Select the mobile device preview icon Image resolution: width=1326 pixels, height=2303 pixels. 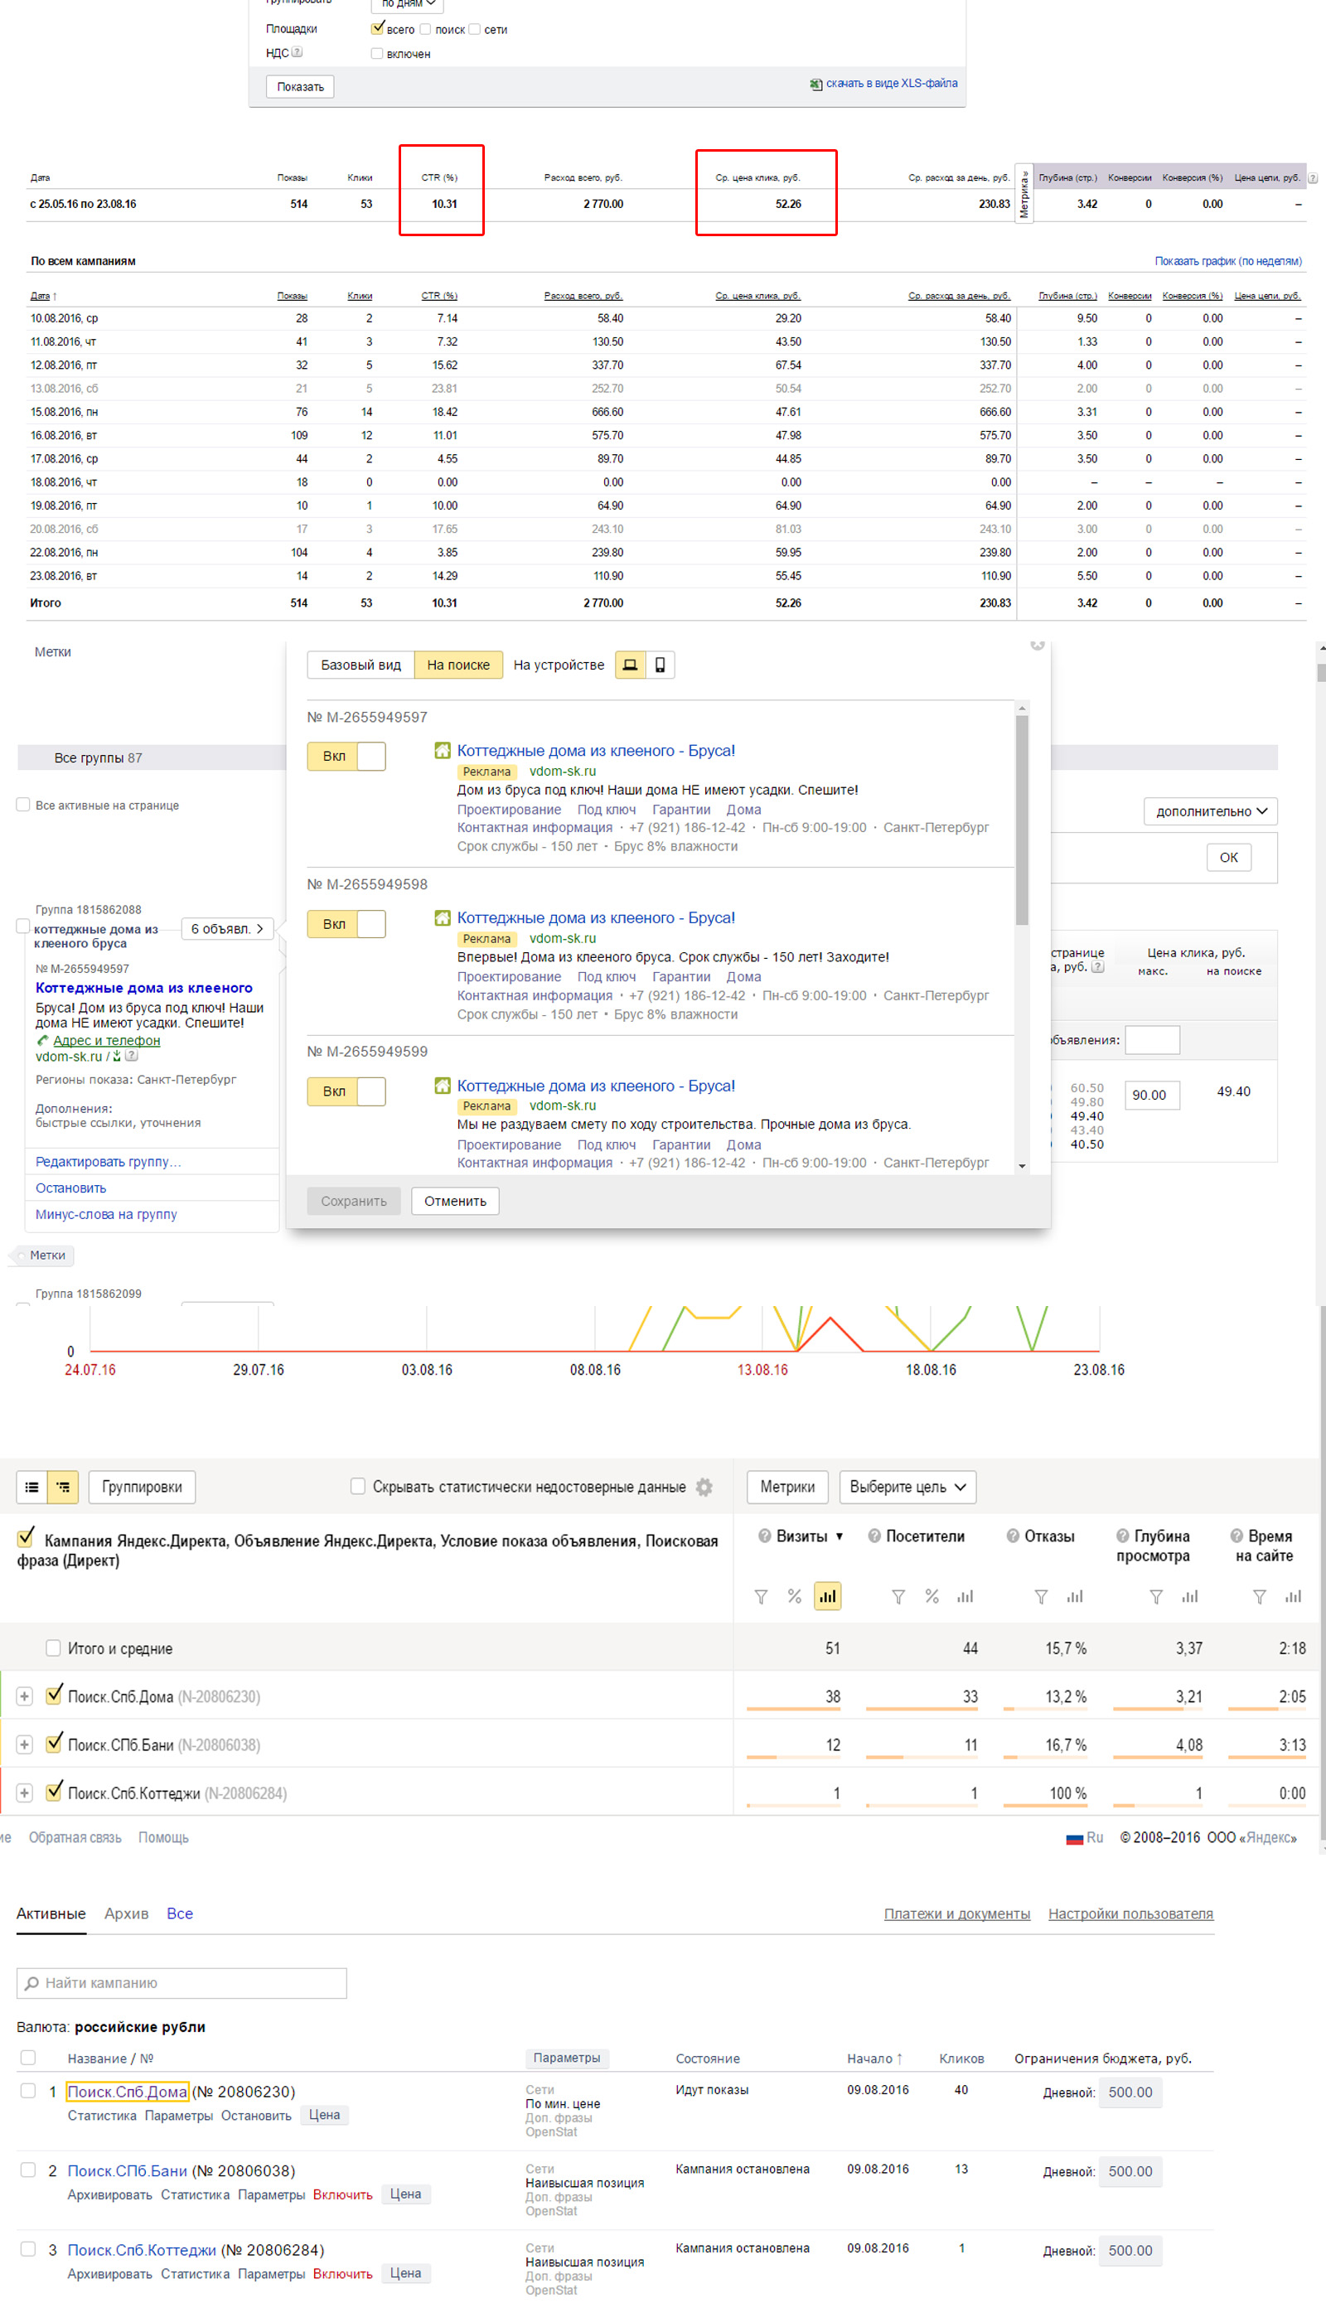pos(661,665)
